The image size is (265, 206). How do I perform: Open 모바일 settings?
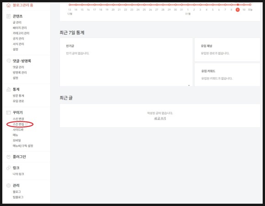pos(17,140)
